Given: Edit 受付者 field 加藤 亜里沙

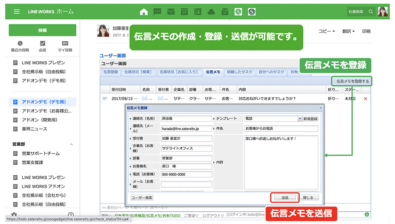Looking at the screenshot, I should 187,139.
